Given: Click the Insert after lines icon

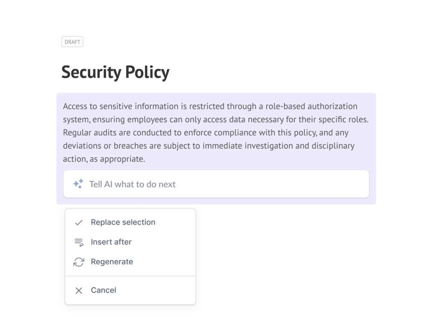Looking at the screenshot, I should click(x=79, y=242).
